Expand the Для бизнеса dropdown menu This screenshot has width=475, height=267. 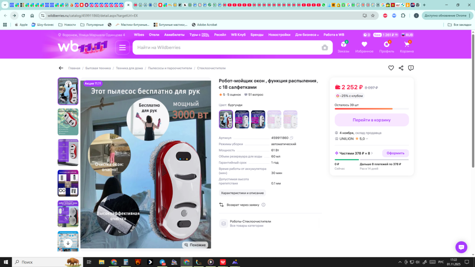pyautogui.click(x=307, y=35)
